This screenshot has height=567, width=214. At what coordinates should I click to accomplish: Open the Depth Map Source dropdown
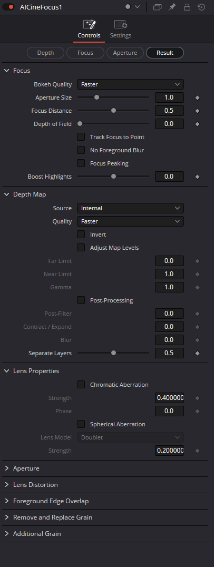click(x=131, y=208)
